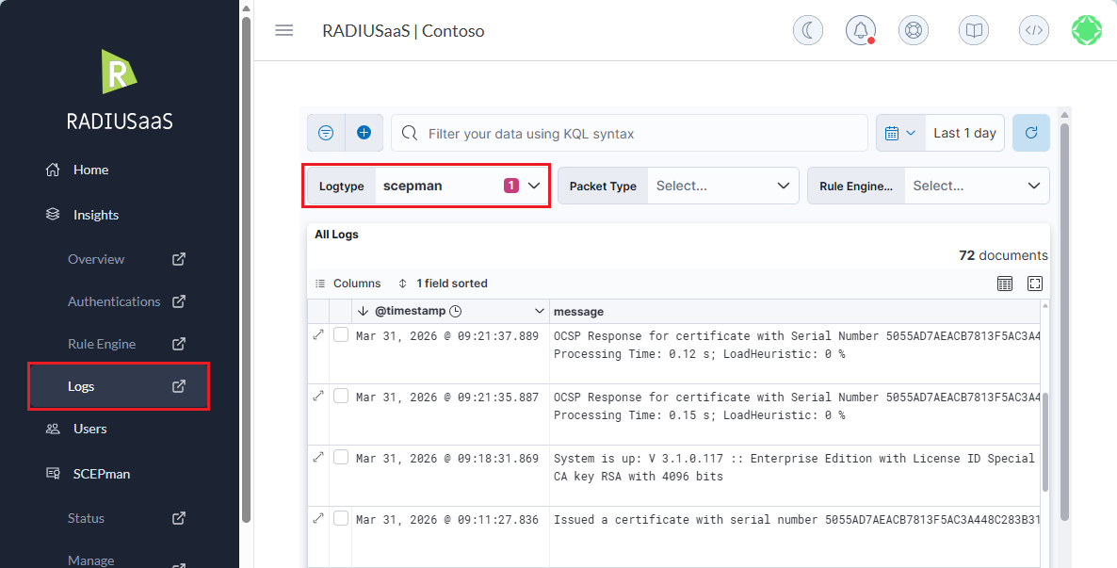Select checkbox for 09:21:37.889 log row
This screenshot has height=568, width=1117.
341,335
